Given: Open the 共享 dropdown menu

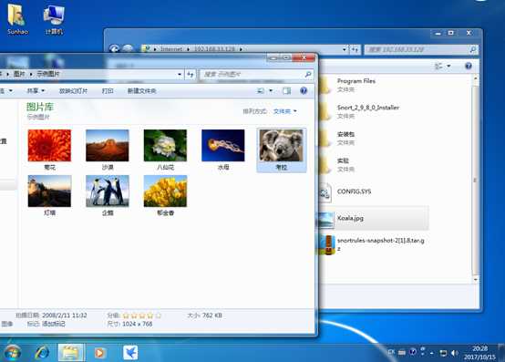Looking at the screenshot, I should pyautogui.click(x=36, y=91).
